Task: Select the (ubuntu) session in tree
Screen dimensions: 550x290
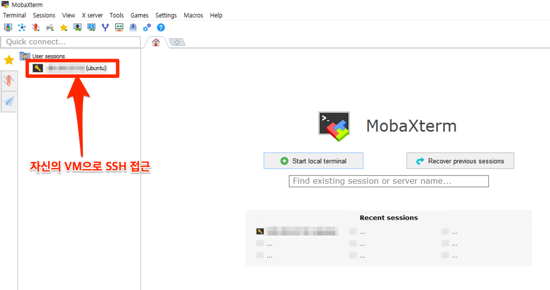Action: click(76, 68)
